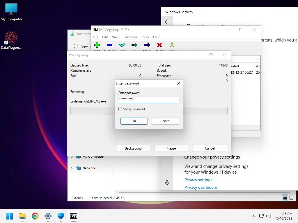Click the network icon in system tray
The image size is (298, 223).
262,216
